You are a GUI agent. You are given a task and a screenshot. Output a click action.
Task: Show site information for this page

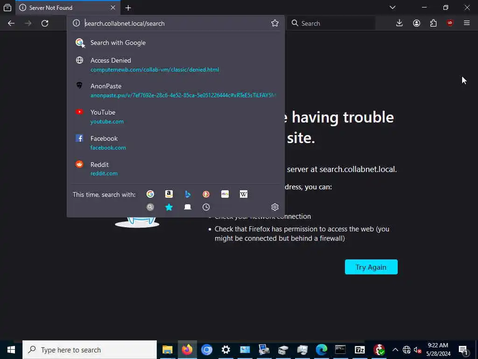[x=76, y=23]
